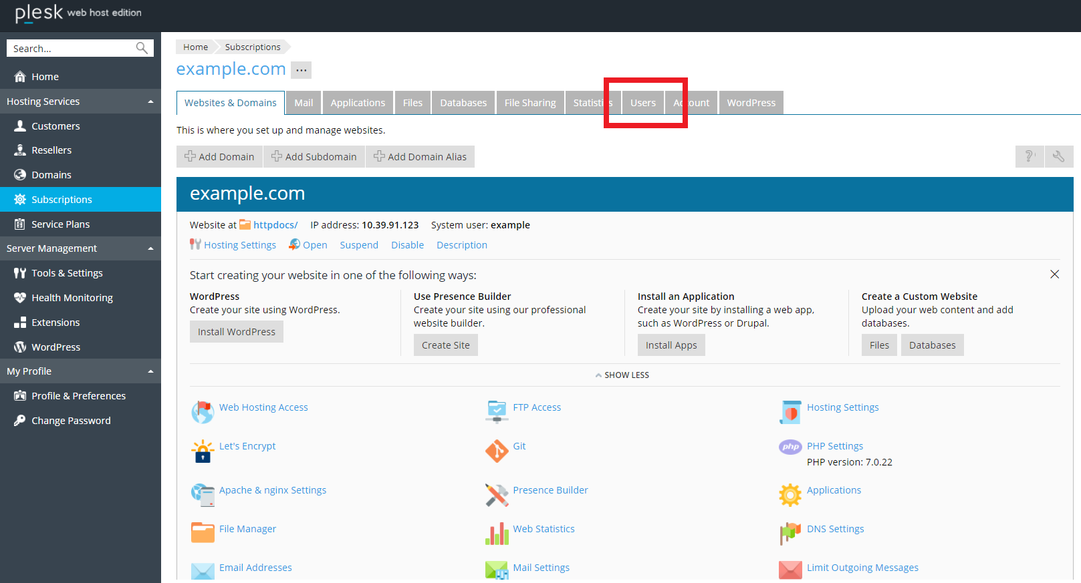Click SHOW LESS to collapse the panel

[622, 375]
